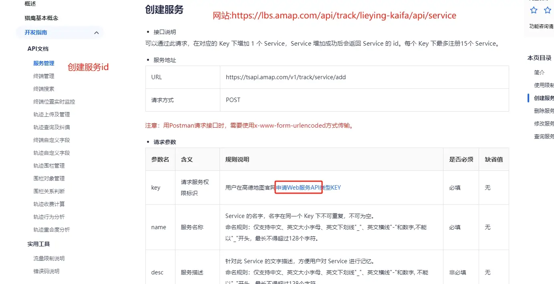
Task: Jump to 修改服务 in page contents
Action: coord(544,124)
